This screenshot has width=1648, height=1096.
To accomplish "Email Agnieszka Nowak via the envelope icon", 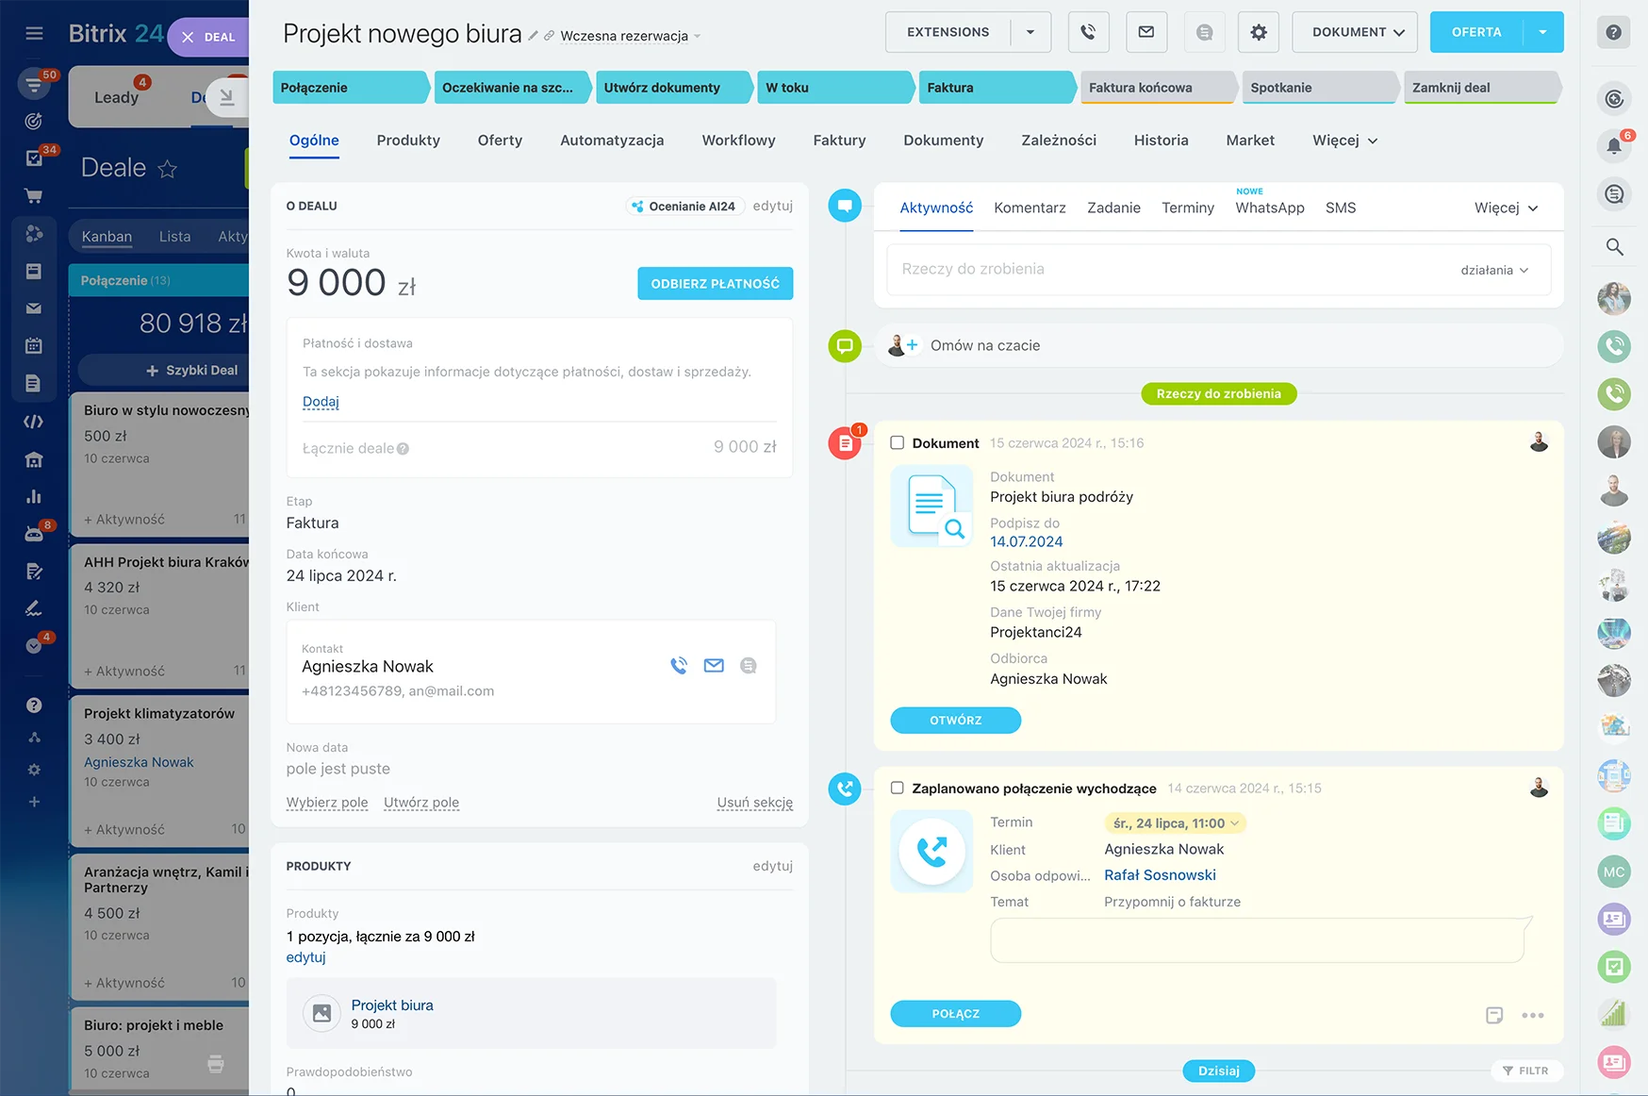I will (714, 665).
